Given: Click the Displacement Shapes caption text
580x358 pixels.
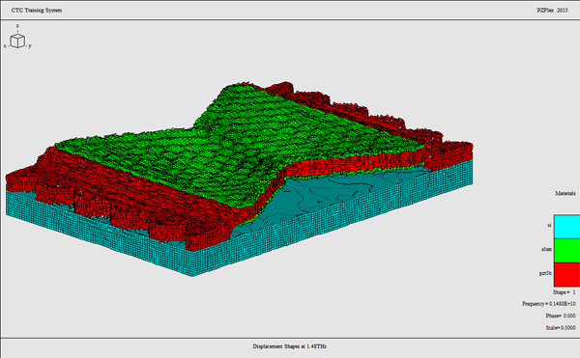Looking at the screenshot, I should (x=290, y=346).
